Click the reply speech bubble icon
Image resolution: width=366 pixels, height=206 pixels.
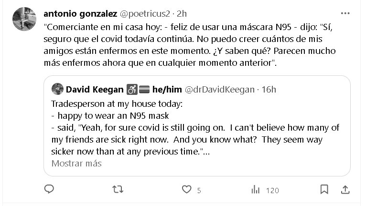click(x=49, y=190)
